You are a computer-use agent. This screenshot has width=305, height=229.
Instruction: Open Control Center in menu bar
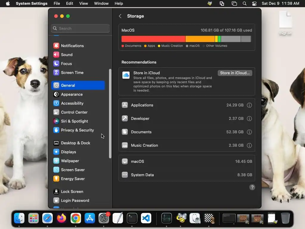(x=254, y=4)
